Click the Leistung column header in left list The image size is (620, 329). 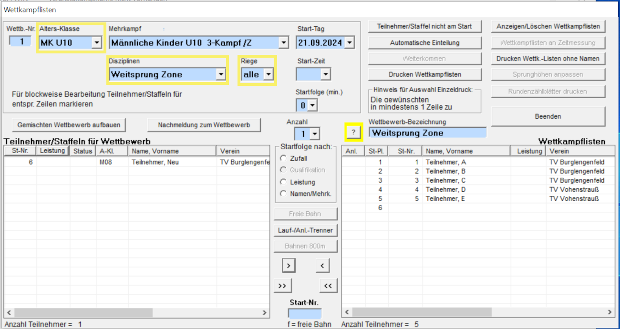pos(53,151)
